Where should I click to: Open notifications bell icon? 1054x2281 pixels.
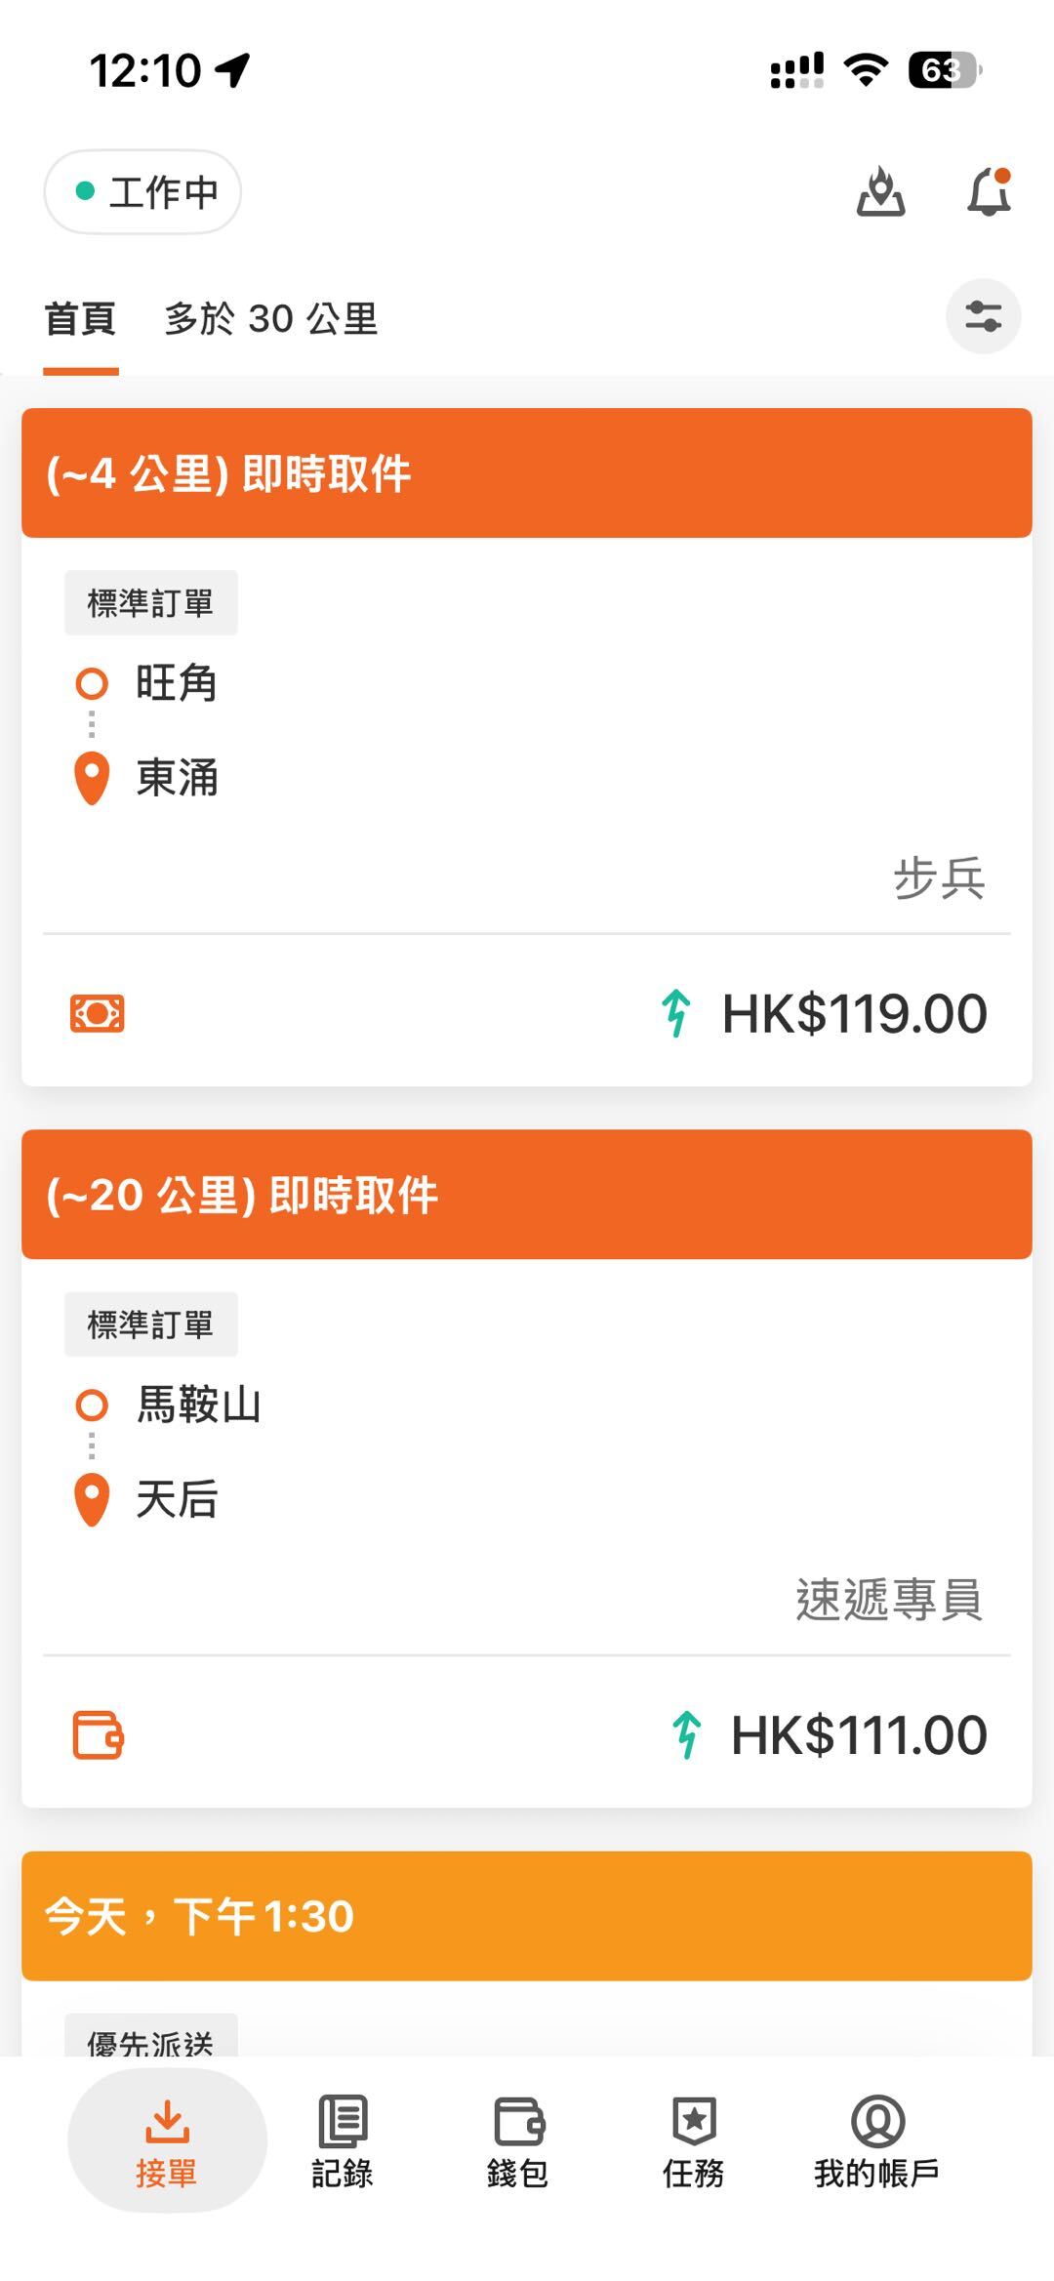pos(989,191)
